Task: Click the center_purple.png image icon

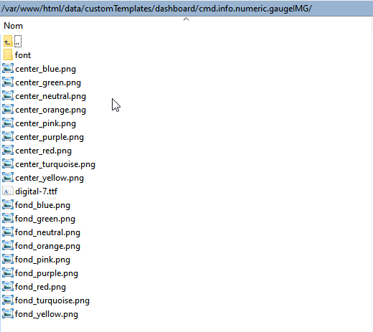Action: pos(8,137)
